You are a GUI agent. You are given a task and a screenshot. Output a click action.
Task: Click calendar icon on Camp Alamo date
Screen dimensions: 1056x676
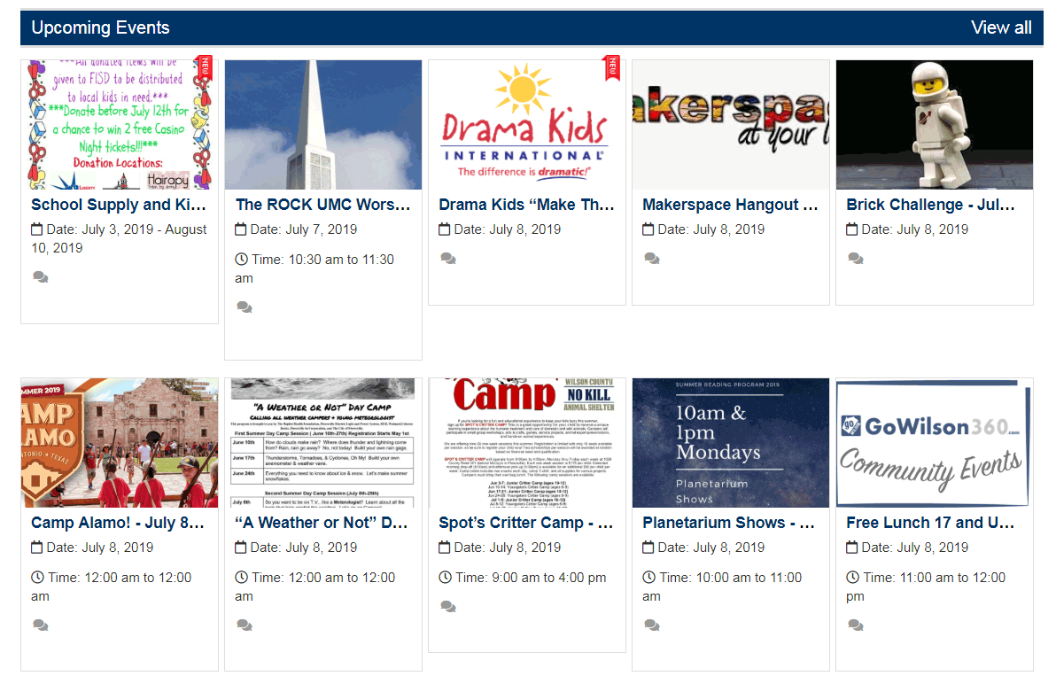pyautogui.click(x=37, y=548)
